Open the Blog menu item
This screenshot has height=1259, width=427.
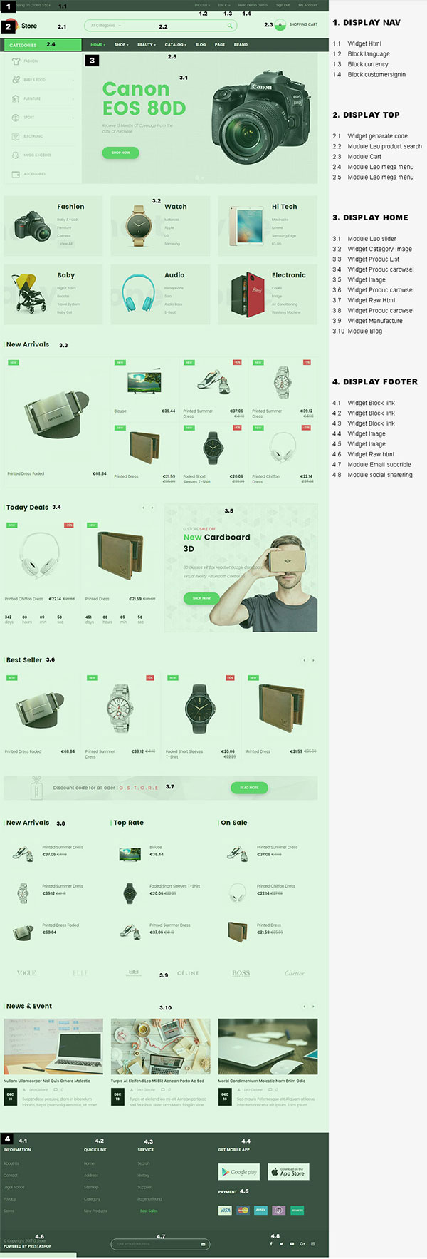click(x=201, y=44)
